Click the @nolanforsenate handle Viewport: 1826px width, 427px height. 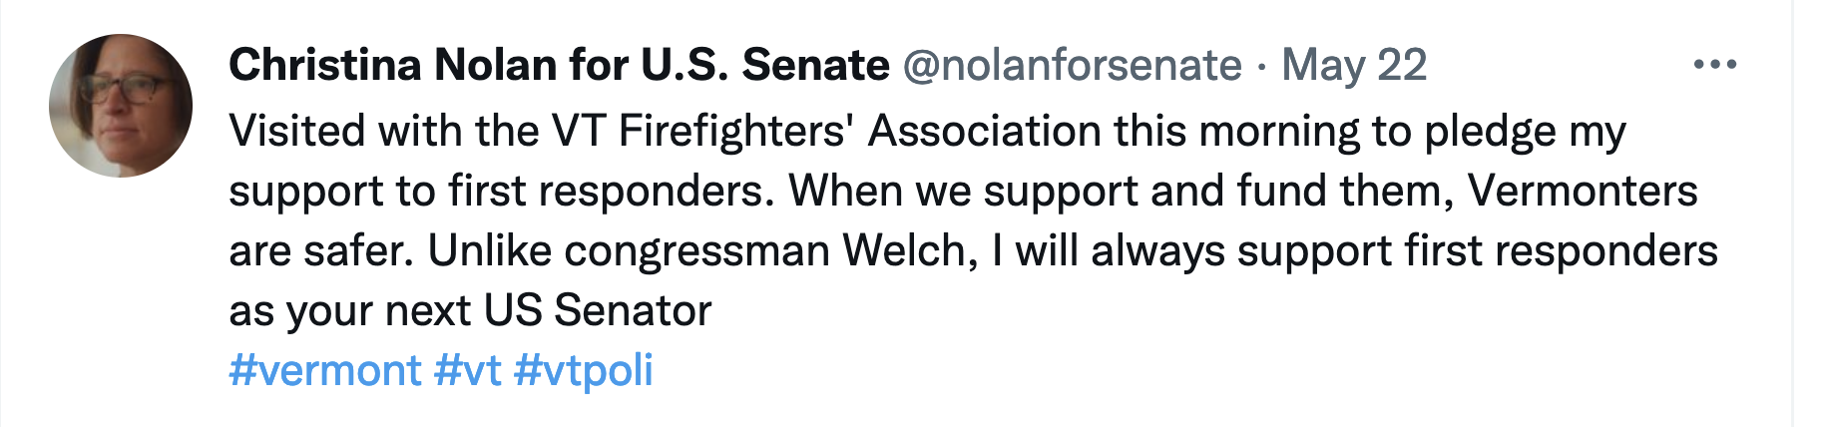pyautogui.click(x=1072, y=65)
